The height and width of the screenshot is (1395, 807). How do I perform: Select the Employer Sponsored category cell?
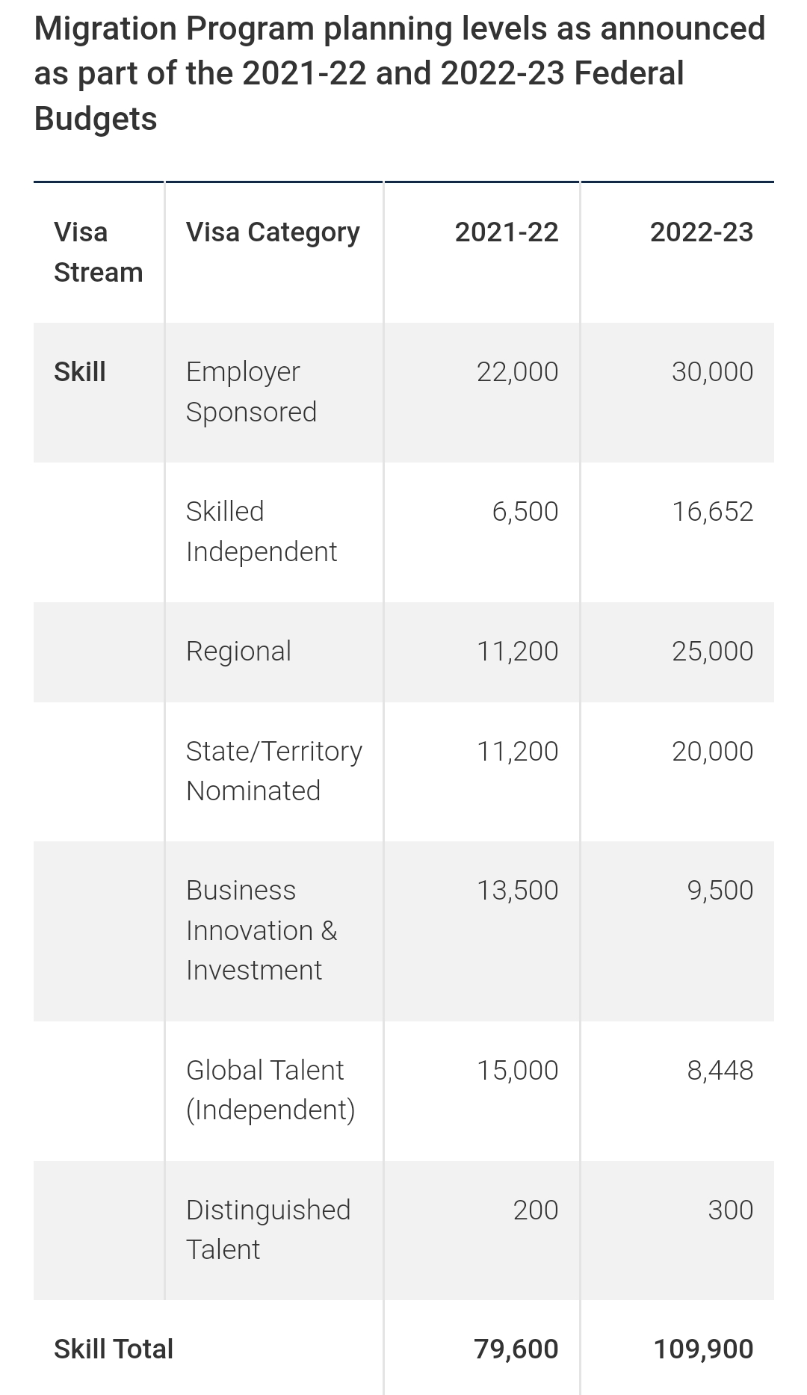point(251,392)
